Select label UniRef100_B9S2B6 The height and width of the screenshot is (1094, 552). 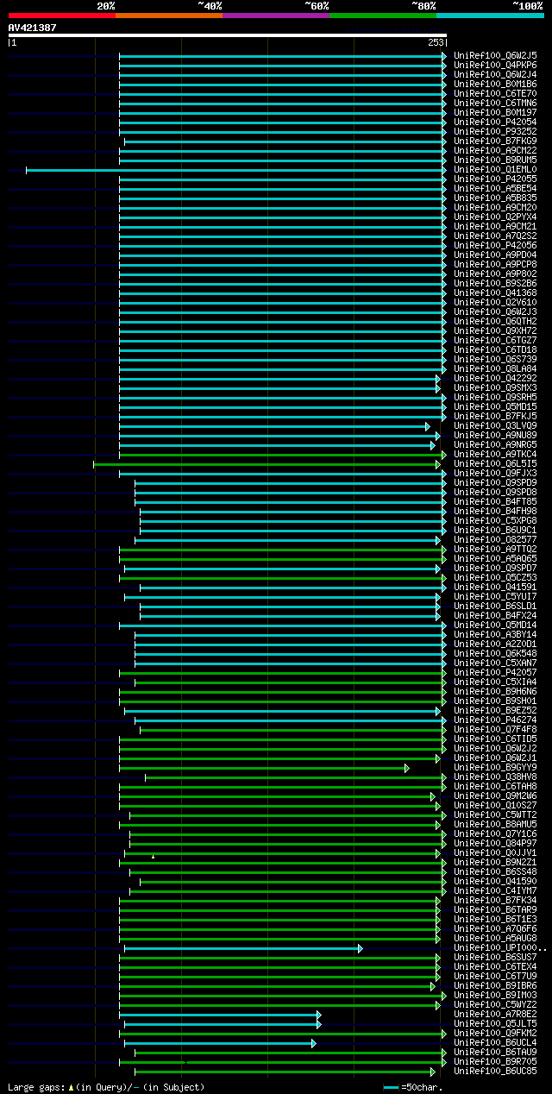495,283
